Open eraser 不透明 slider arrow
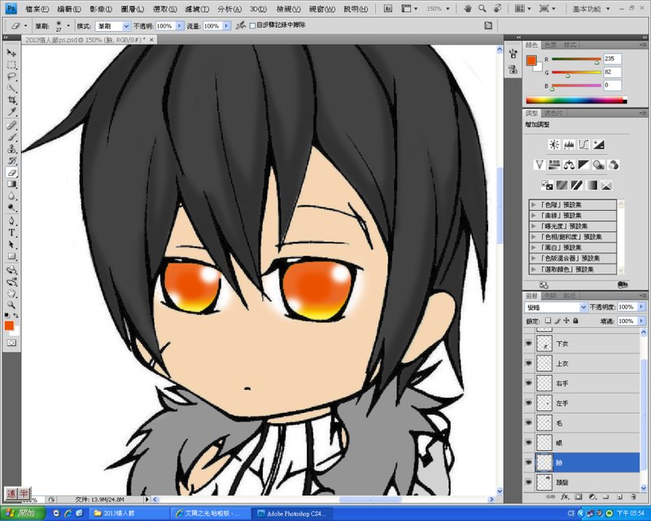Viewport: 651px width, 521px height. [x=180, y=26]
